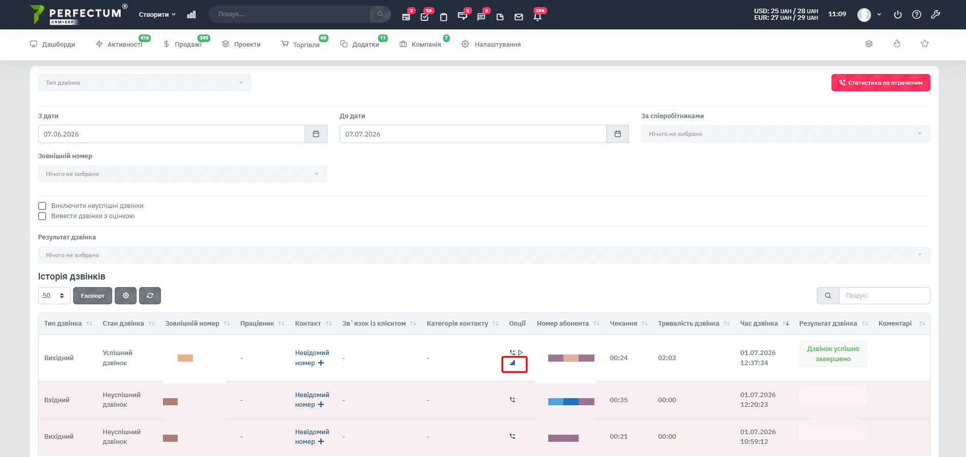Image resolution: width=966 pixels, height=457 pixels.
Task: Check 'Вивести дзвінки з оцінкою' checkbox
Action: pyautogui.click(x=42, y=216)
